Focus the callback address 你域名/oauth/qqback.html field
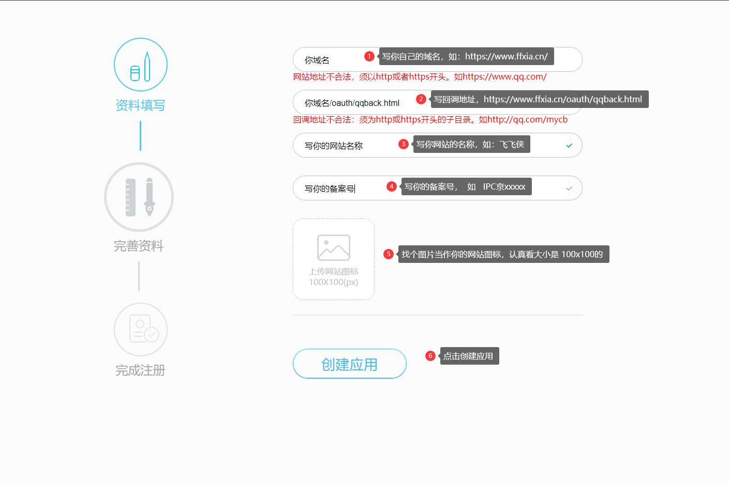729x485 pixels. pos(438,102)
